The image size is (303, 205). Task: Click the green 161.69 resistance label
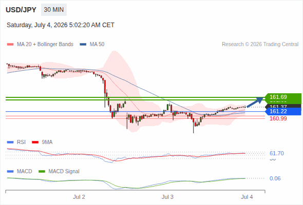click(283, 97)
